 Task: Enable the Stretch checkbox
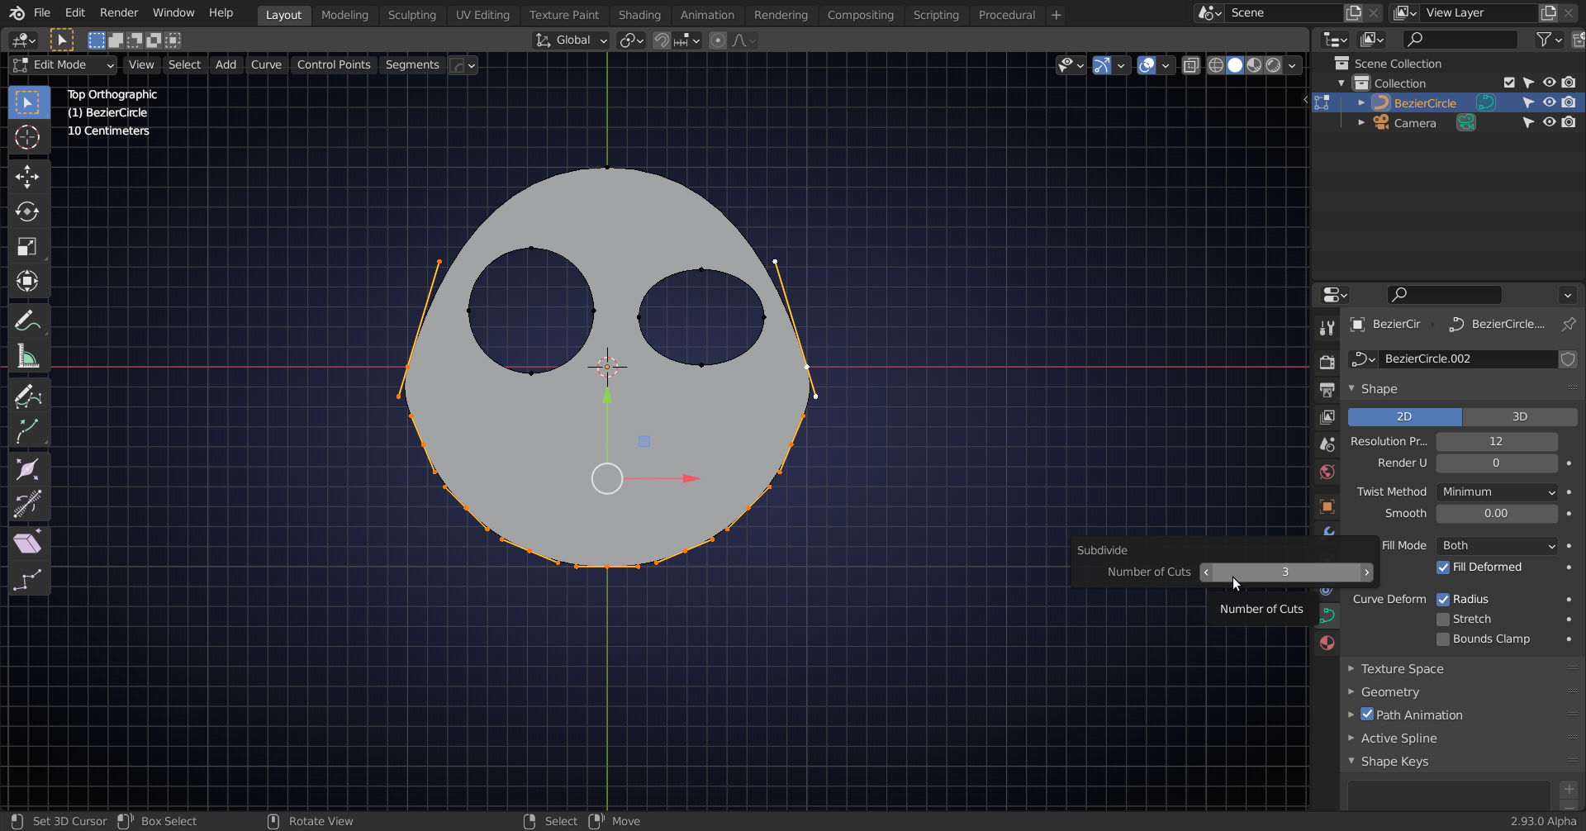coord(1443,620)
